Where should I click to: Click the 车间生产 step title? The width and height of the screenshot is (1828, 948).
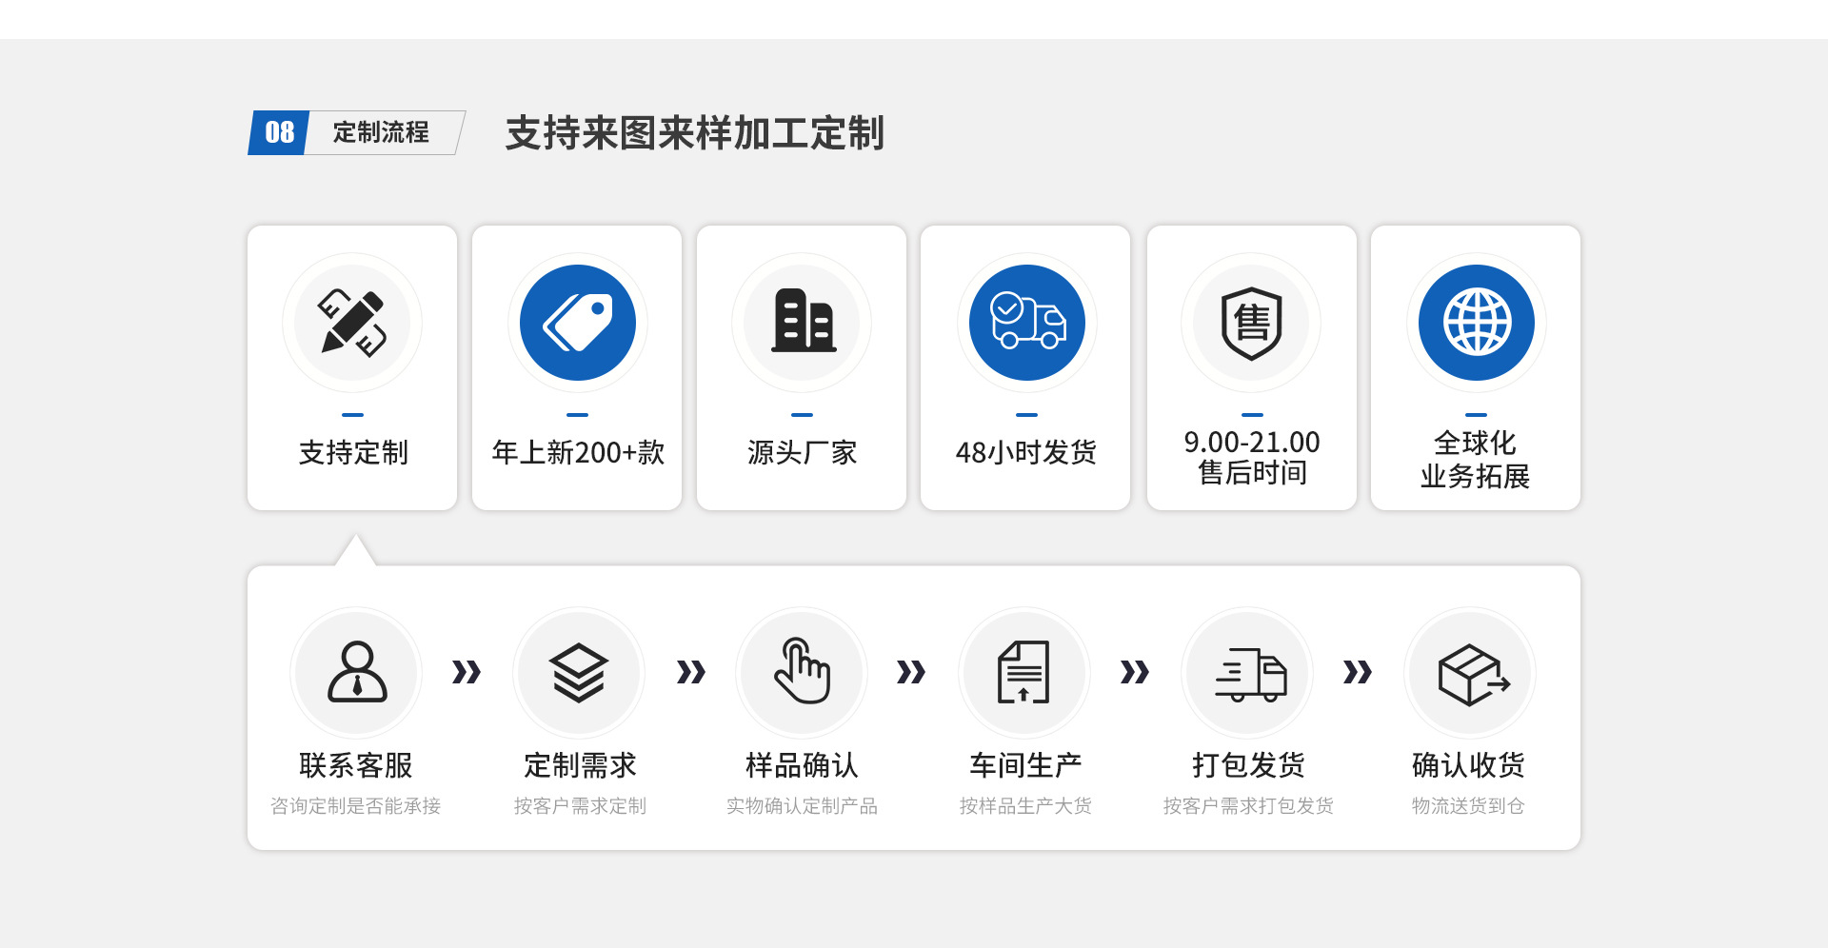(x=1025, y=765)
